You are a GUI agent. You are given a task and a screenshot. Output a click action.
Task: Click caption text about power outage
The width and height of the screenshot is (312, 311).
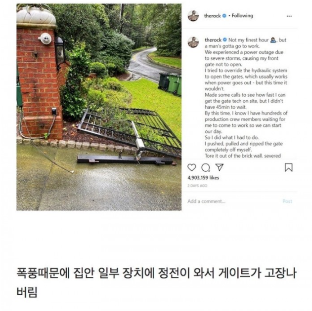(244, 58)
